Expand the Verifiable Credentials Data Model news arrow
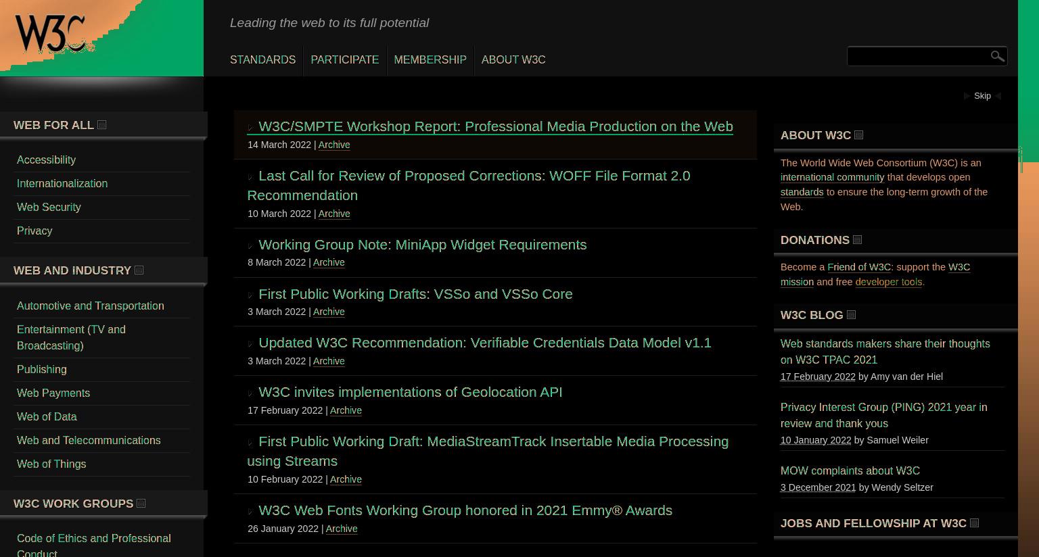 coord(251,344)
